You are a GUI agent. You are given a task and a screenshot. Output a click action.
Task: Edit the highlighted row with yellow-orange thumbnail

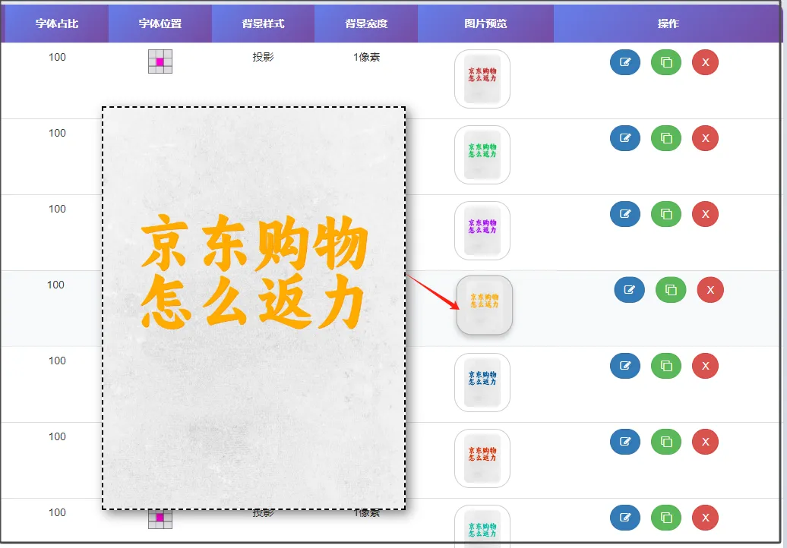click(630, 290)
